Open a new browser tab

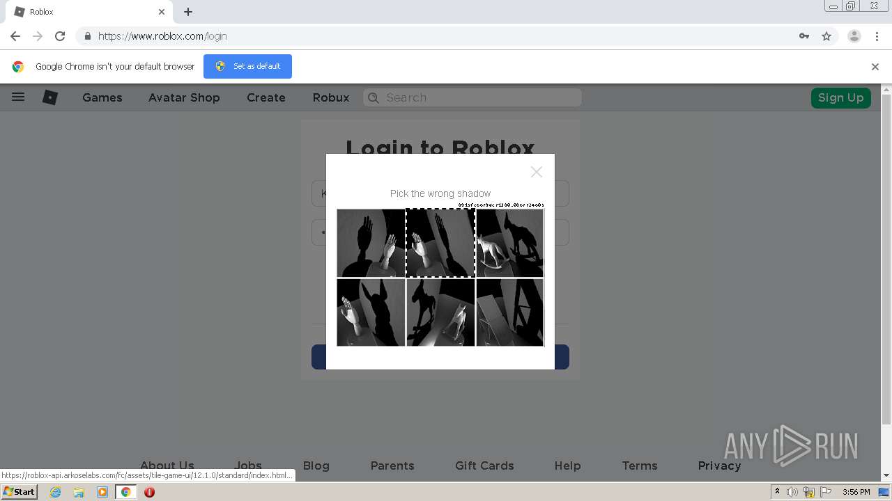pyautogui.click(x=188, y=12)
